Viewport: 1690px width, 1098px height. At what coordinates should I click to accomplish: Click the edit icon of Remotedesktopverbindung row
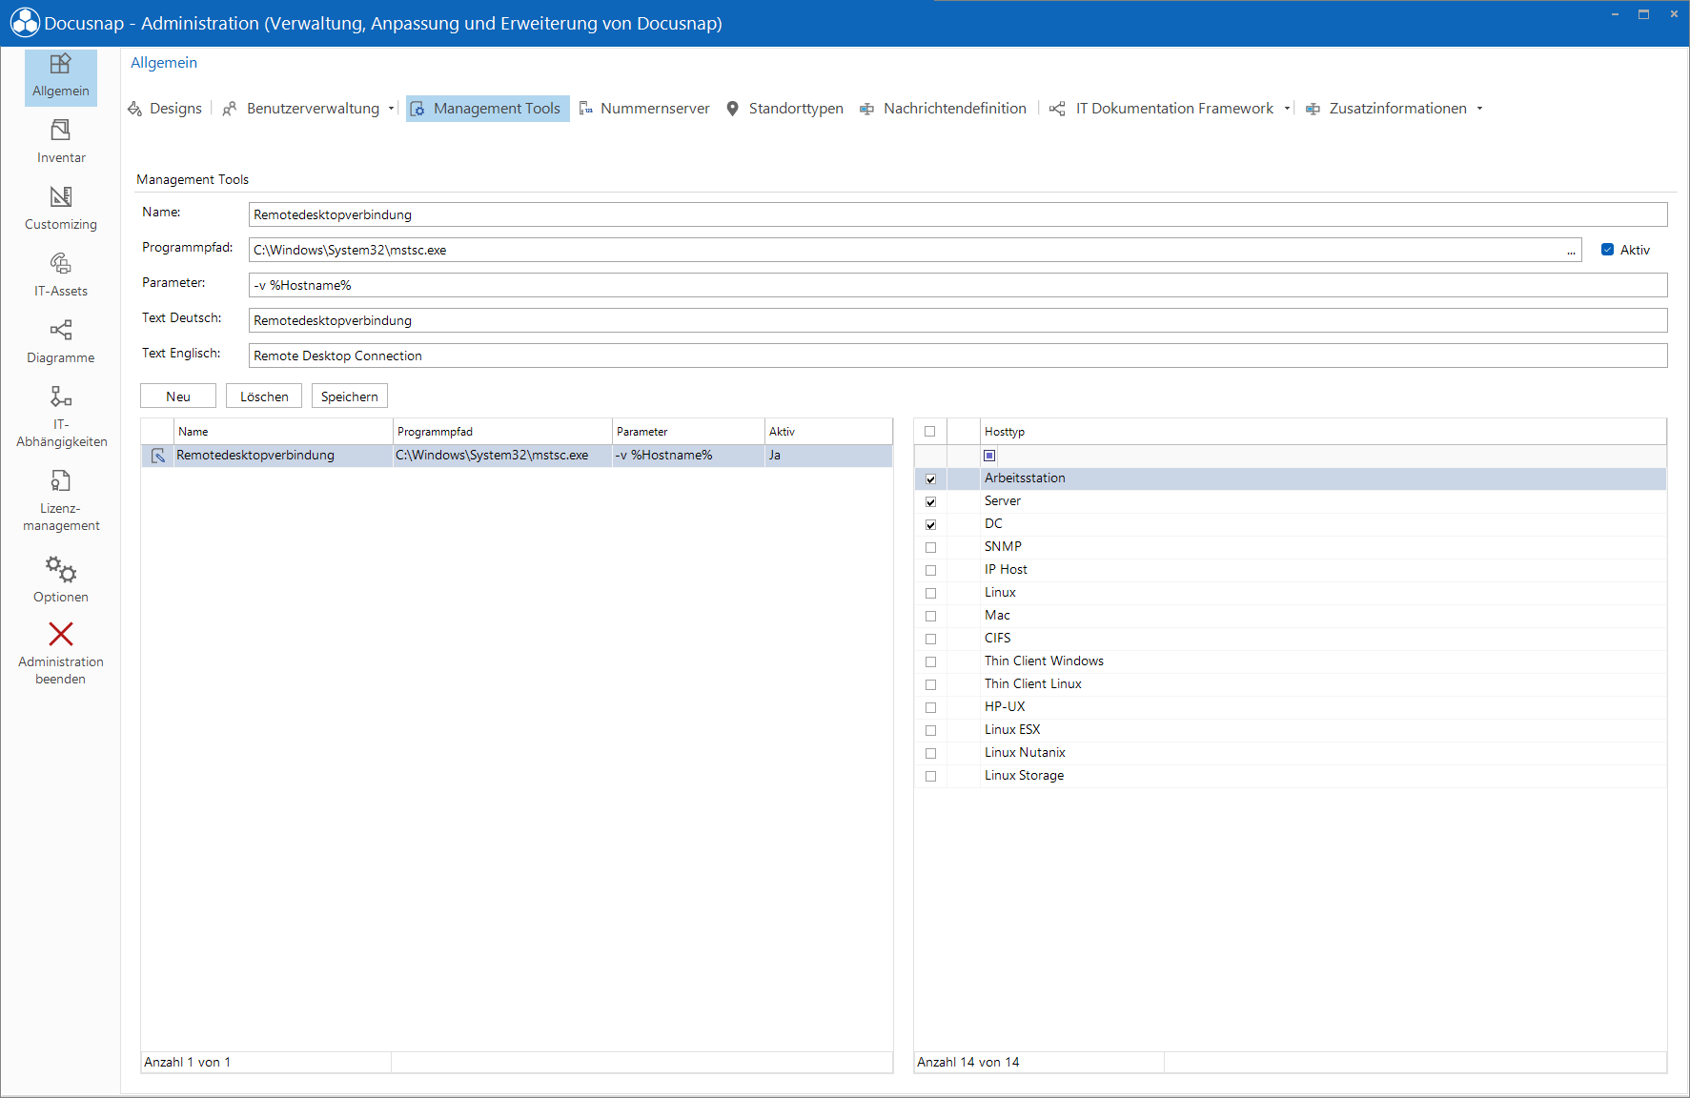(158, 456)
